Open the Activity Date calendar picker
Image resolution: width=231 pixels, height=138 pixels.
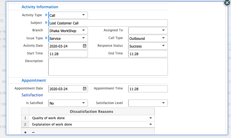tap(84, 46)
